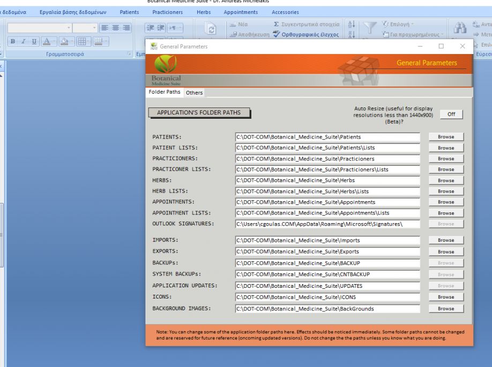The image size is (492, 367).
Task: Browse for the BACKGROUND IMAGES folder
Action: pyautogui.click(x=446, y=309)
